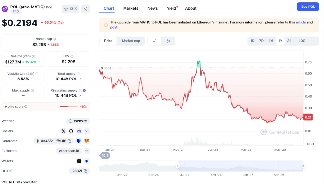Open the Yield tab
Viewport: 324px width, 184px height.
[x=172, y=8]
